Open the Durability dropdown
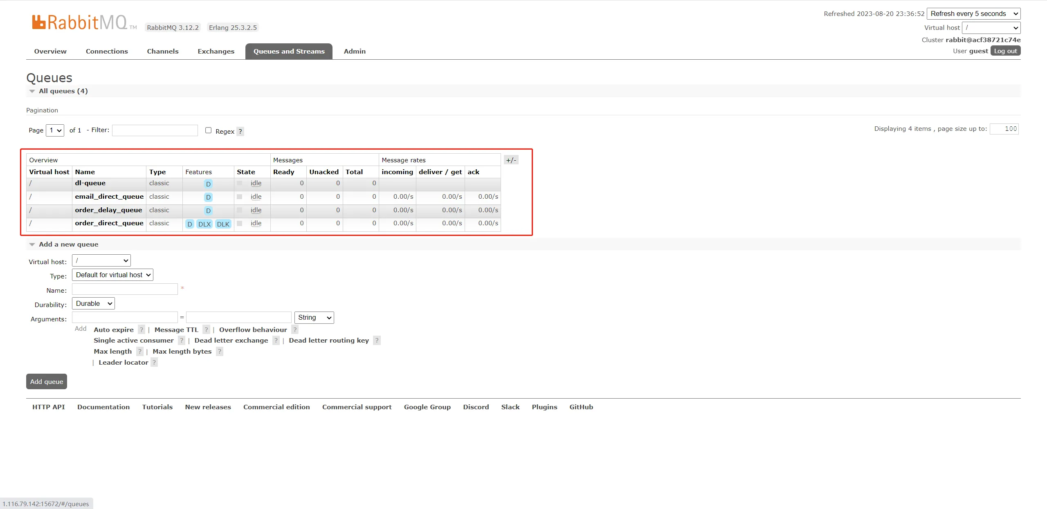The image size is (1047, 509). (93, 303)
